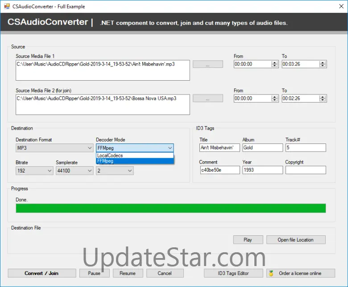Open the channels dropdown showing 2

(115, 171)
